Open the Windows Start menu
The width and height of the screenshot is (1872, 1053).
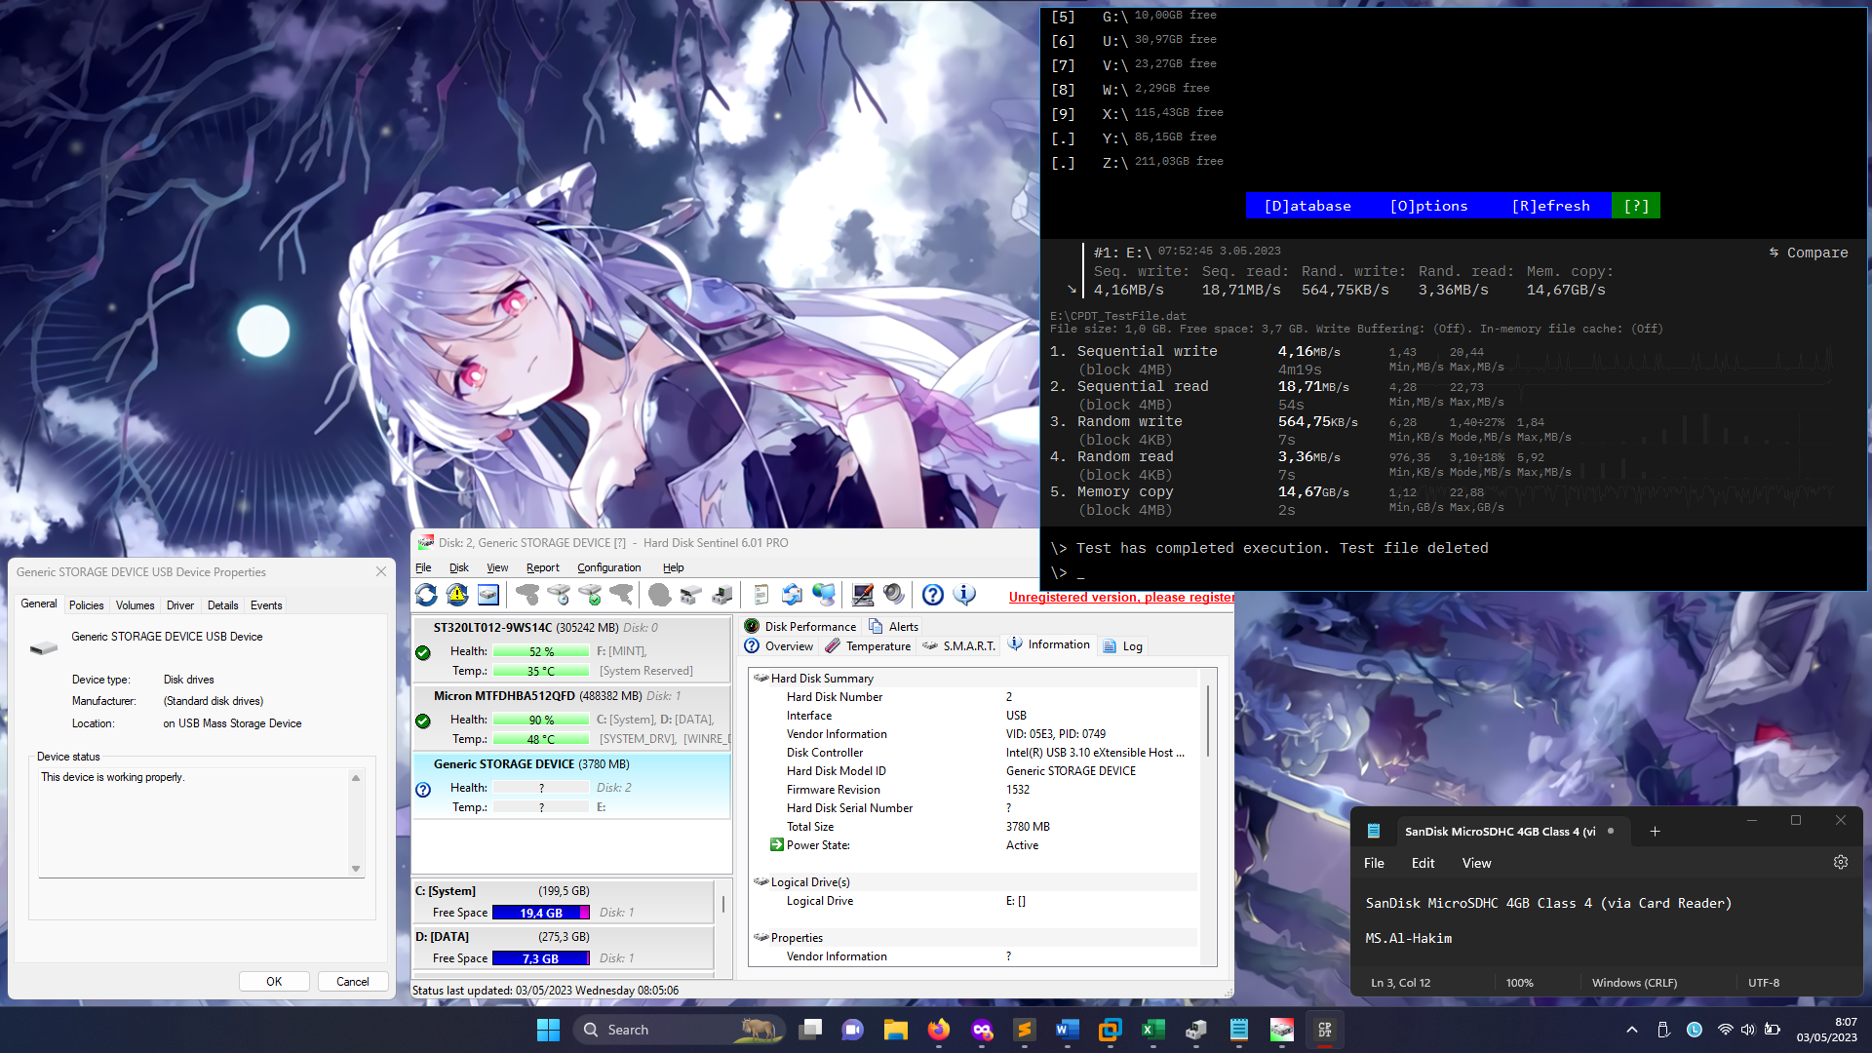[x=549, y=1030]
